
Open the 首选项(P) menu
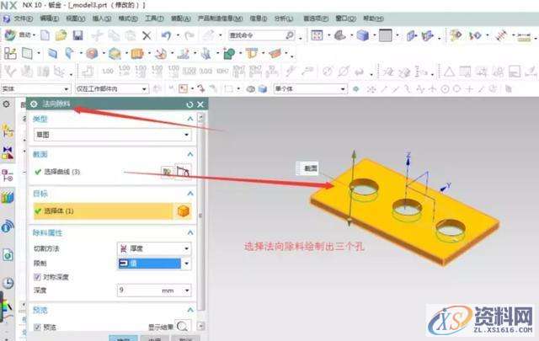tap(315, 19)
